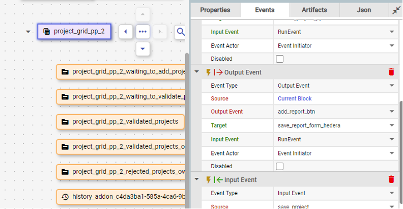The height and width of the screenshot is (209, 403).
Task: Open the Output Event add_report_btn dropdown
Action: coord(391,112)
